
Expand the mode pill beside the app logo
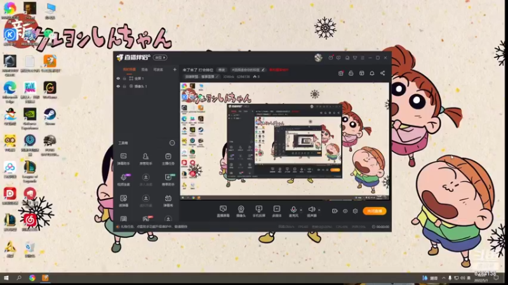pos(160,58)
